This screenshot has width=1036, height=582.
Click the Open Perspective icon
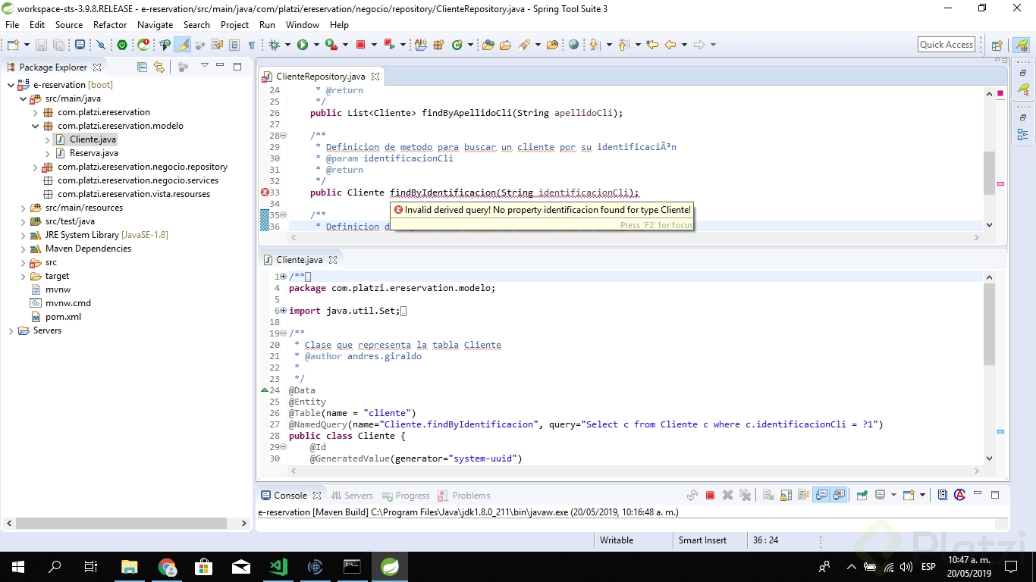997,45
